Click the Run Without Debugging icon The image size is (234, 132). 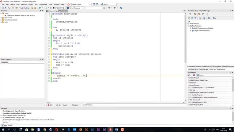click(x=46, y=8)
